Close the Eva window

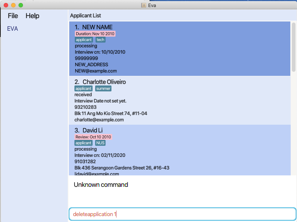click(x=6, y=5)
